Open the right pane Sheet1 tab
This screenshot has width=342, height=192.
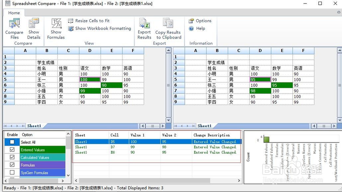[x=205, y=126]
